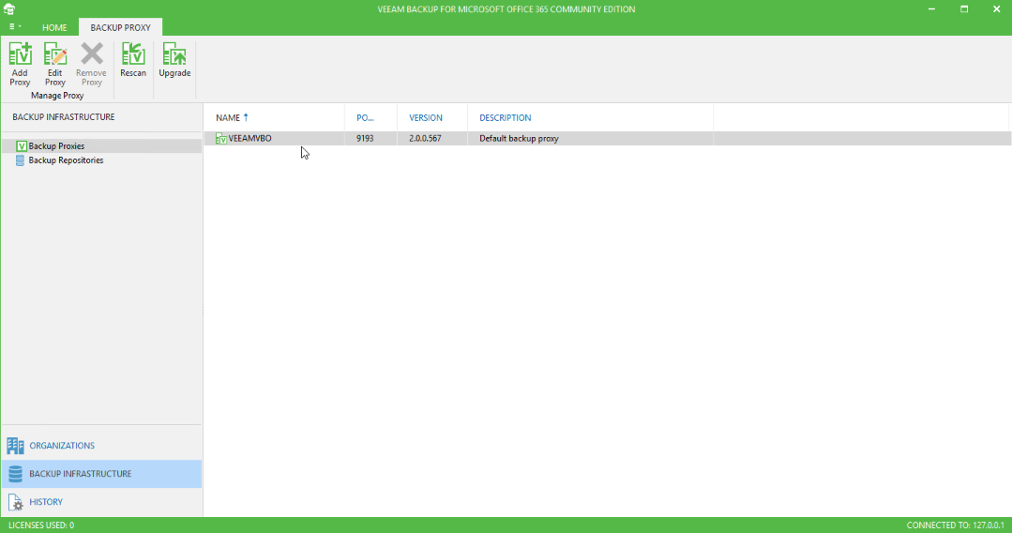The height and width of the screenshot is (533, 1012).
Task: Switch to the Home tab
Action: click(x=54, y=28)
